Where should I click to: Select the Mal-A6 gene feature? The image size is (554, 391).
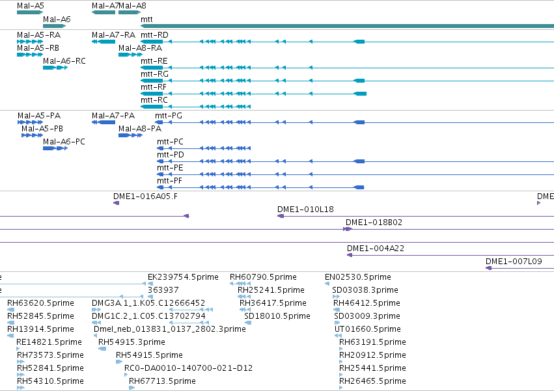55,26
